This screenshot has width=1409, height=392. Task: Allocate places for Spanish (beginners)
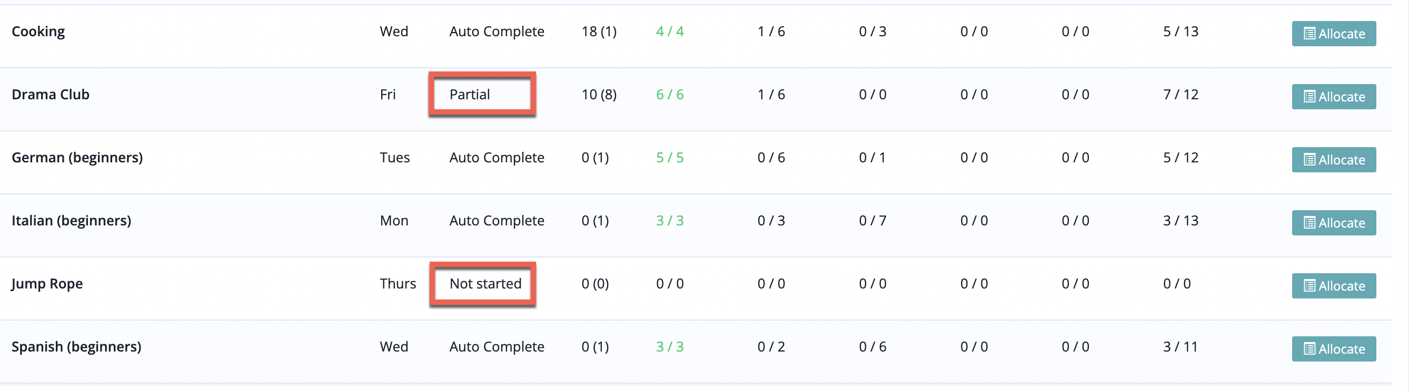click(x=1334, y=349)
